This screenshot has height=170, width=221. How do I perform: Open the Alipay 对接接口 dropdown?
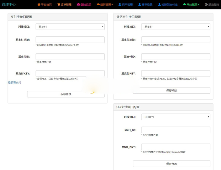(70, 27)
